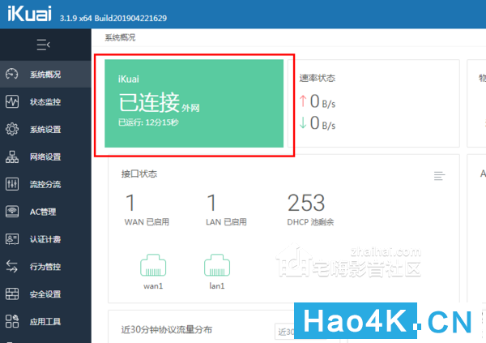The image size is (486, 343).
Task: Click the iKuai logo in header
Action: pos(29,14)
